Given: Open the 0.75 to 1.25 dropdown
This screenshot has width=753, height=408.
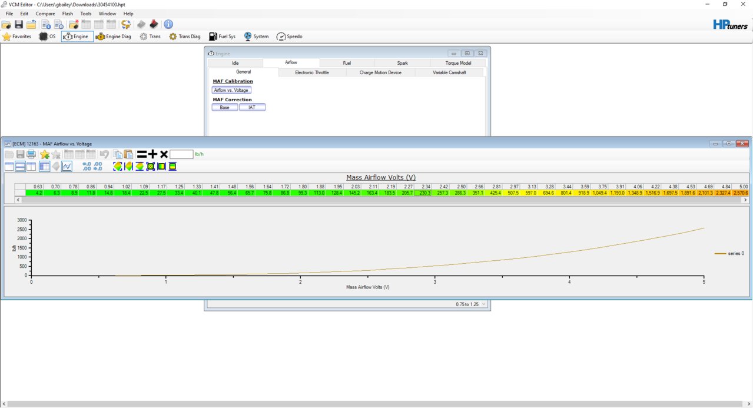Looking at the screenshot, I should pyautogui.click(x=470, y=304).
